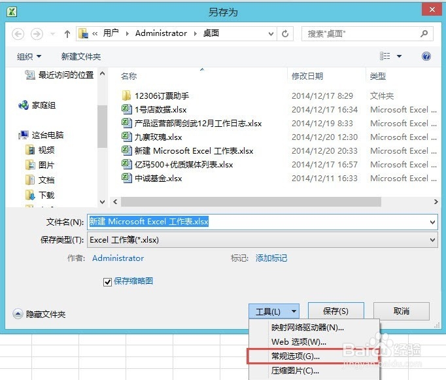Select the 12306订票助手 folder icon
446x380 pixels.
126,95
